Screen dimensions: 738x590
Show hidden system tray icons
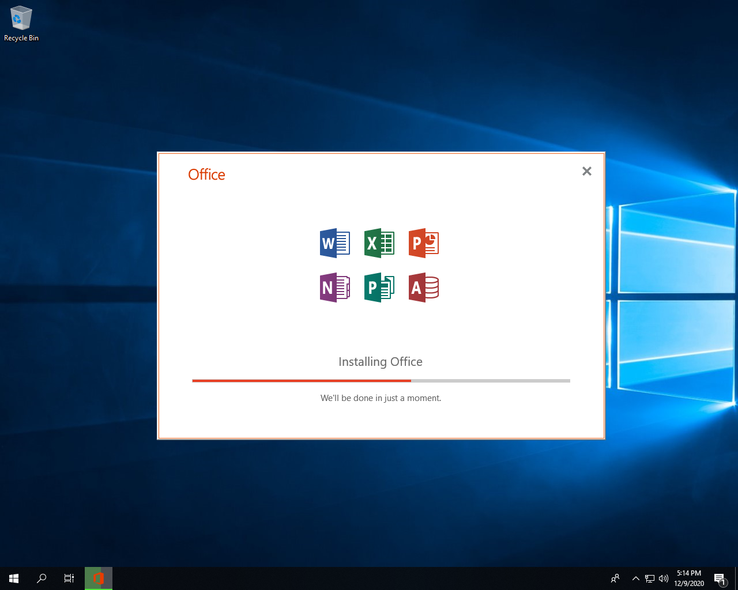coord(635,578)
